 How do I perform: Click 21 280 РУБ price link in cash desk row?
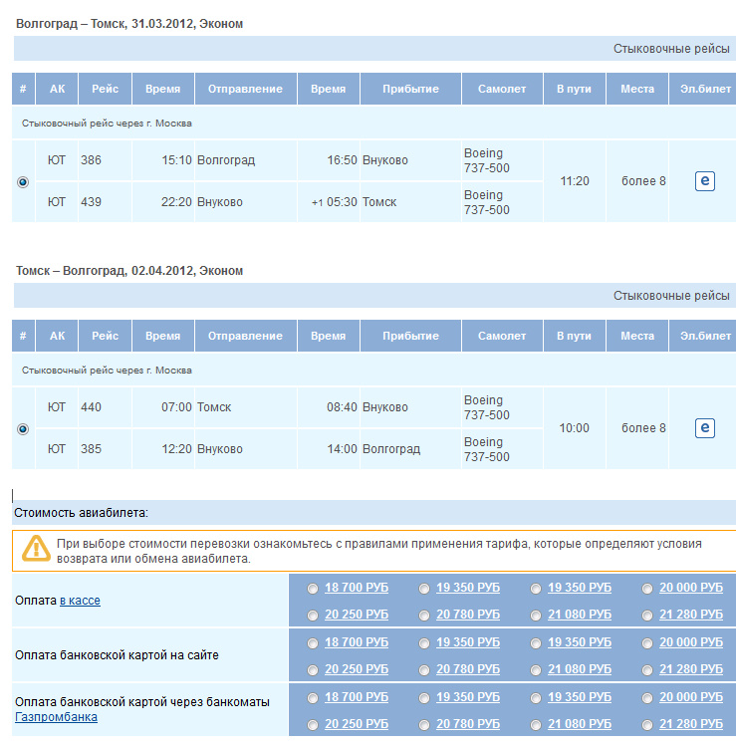click(x=691, y=615)
